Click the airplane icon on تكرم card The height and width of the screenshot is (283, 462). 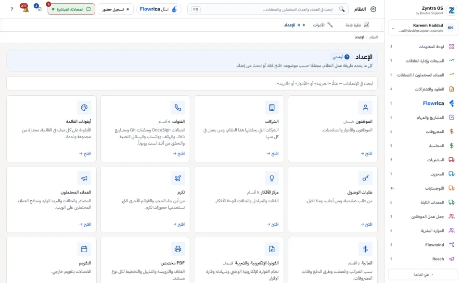pyautogui.click(x=178, y=179)
